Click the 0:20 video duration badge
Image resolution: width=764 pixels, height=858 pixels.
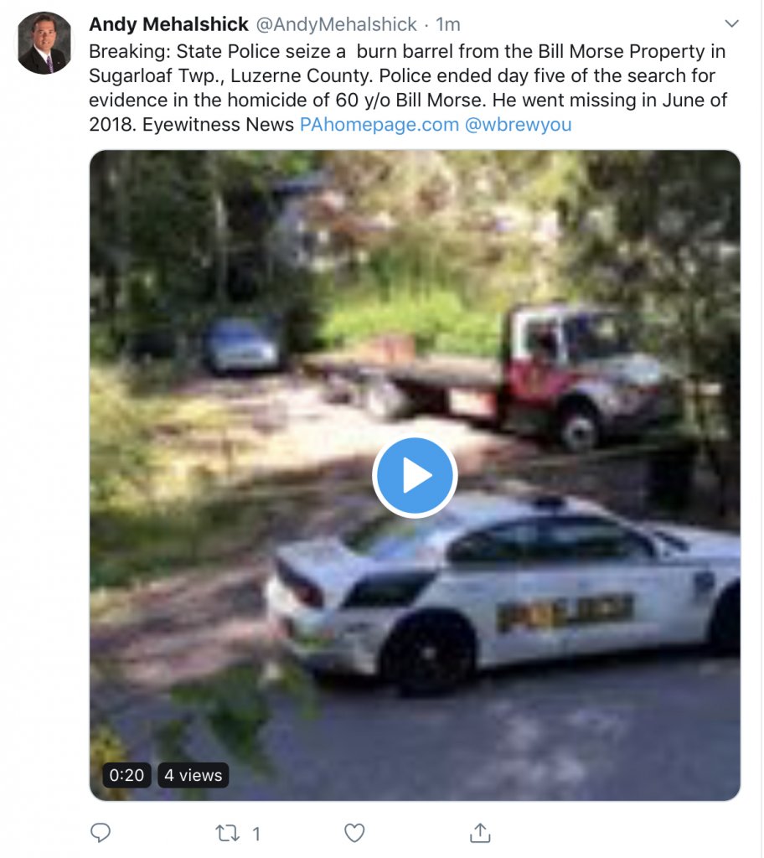[x=126, y=775]
